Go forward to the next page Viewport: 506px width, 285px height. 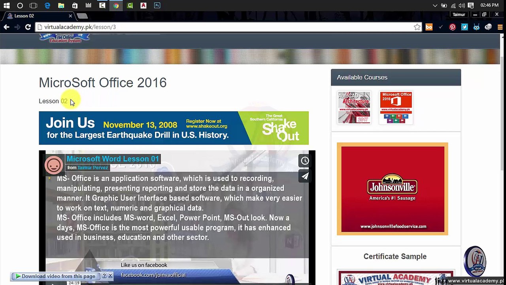pos(17,27)
